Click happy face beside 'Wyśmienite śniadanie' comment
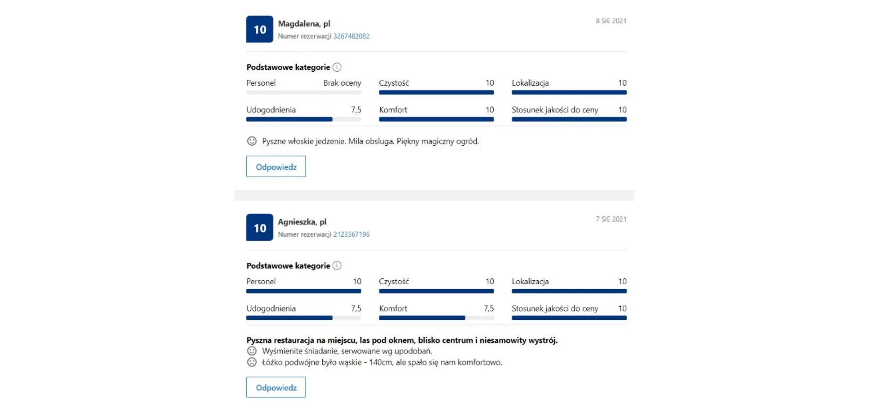Screen dimensions: 869x408 [252, 351]
